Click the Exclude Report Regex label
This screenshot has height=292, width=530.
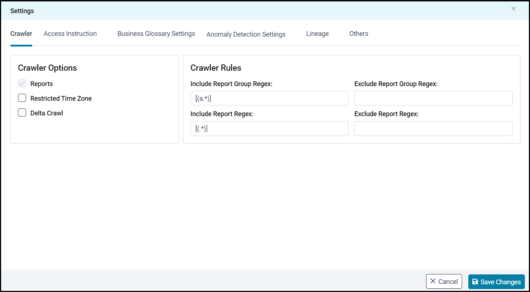(x=386, y=114)
